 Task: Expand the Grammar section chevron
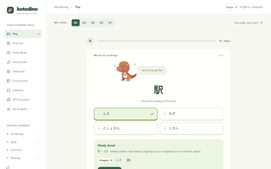click(38, 150)
